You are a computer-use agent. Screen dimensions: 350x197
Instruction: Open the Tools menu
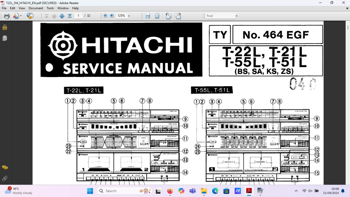click(x=50, y=8)
